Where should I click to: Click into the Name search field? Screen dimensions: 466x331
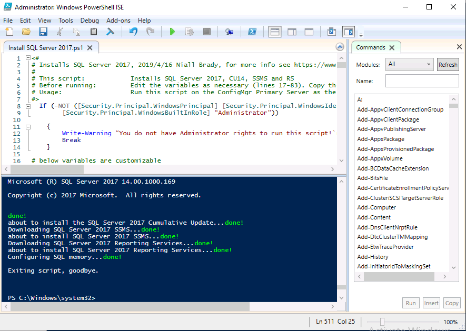[422, 81]
